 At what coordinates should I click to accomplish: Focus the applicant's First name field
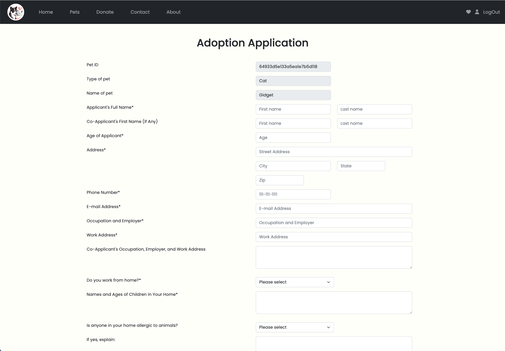(x=293, y=109)
